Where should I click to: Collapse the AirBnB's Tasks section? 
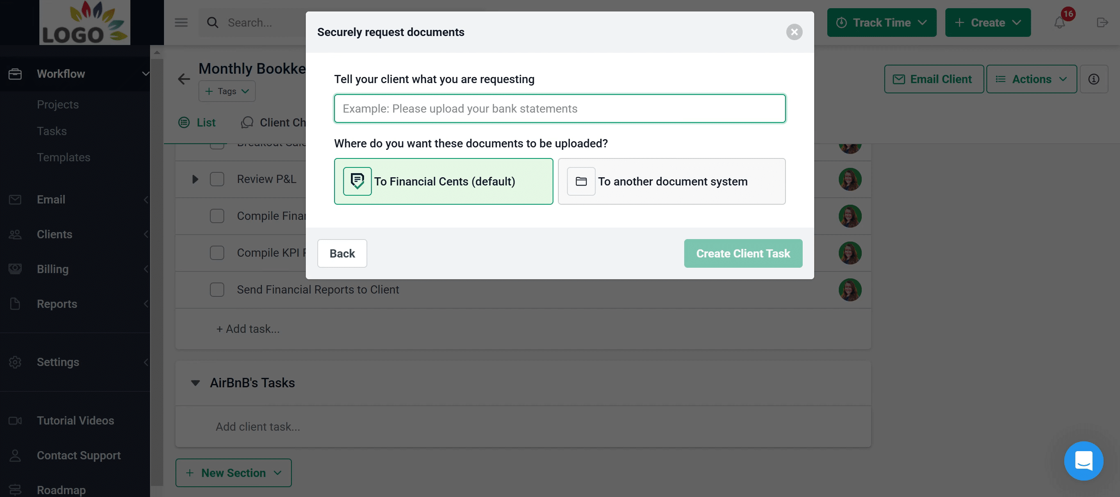coord(195,383)
